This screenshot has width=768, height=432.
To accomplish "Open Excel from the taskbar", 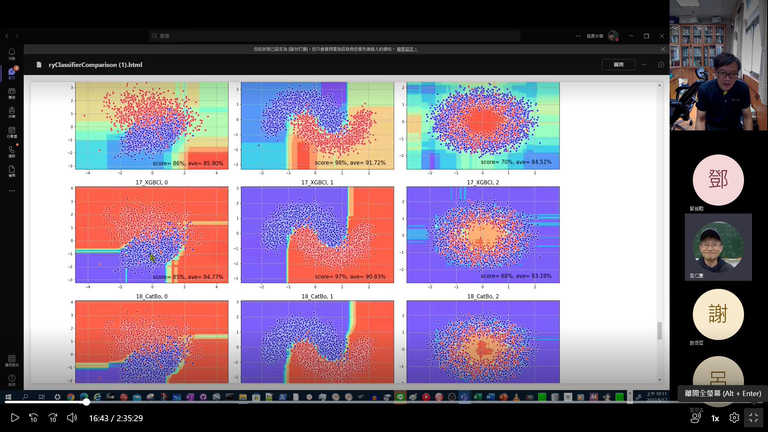I will (x=477, y=397).
